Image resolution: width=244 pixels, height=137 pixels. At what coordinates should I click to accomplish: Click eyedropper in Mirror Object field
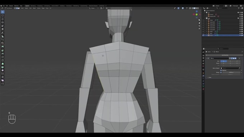pos(239,68)
